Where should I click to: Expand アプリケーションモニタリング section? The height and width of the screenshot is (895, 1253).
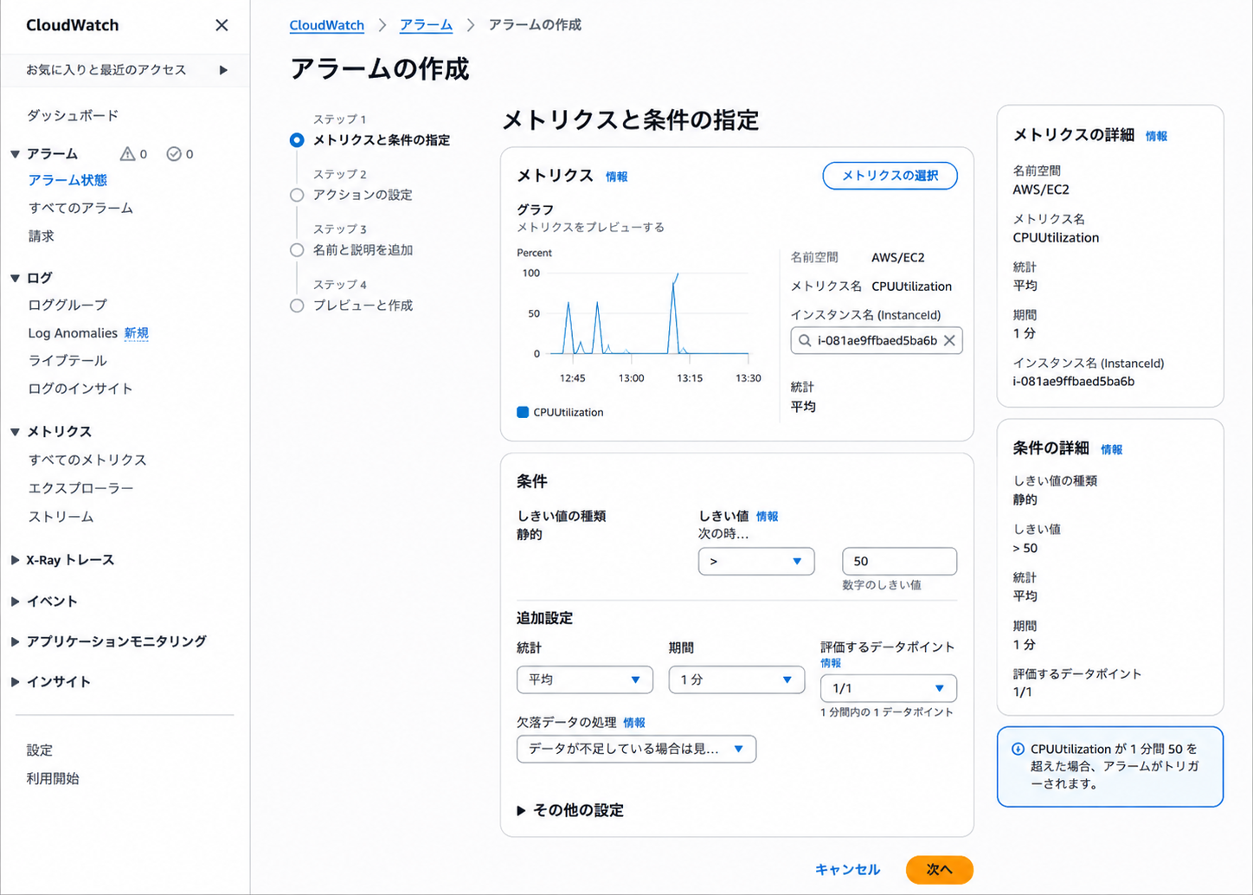point(15,641)
